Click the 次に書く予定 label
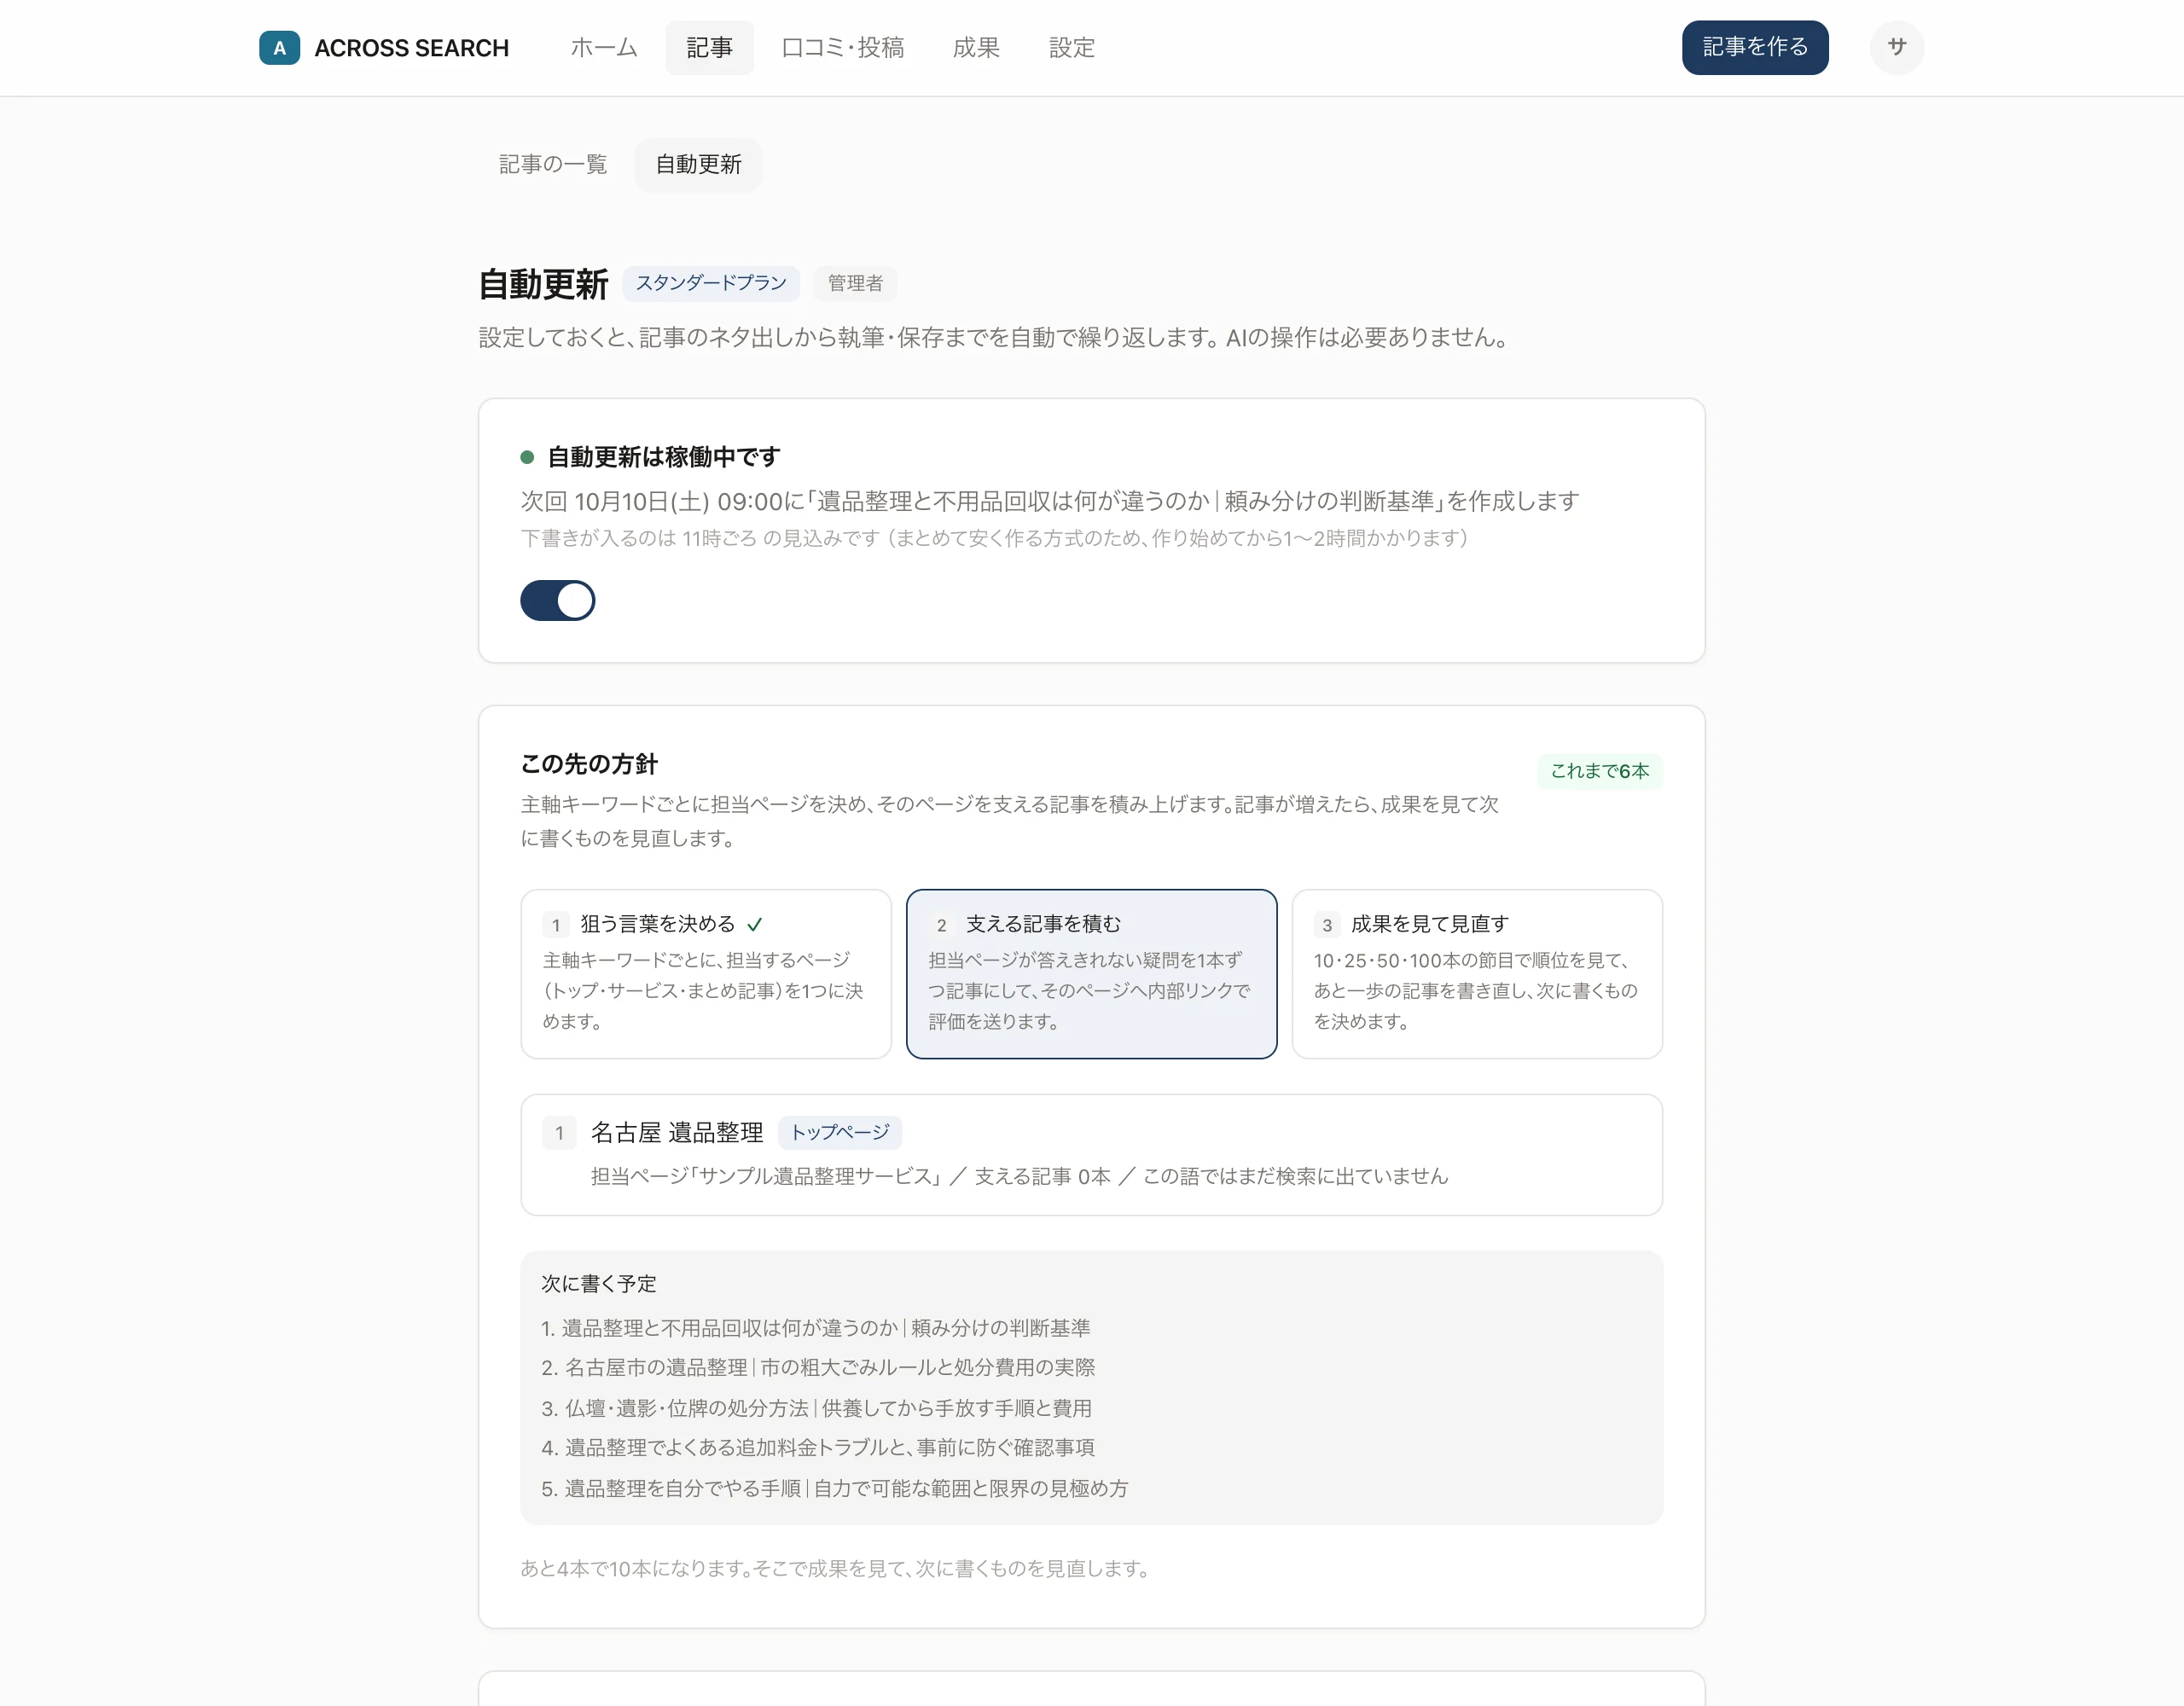This screenshot has width=2184, height=1706. 599,1283
